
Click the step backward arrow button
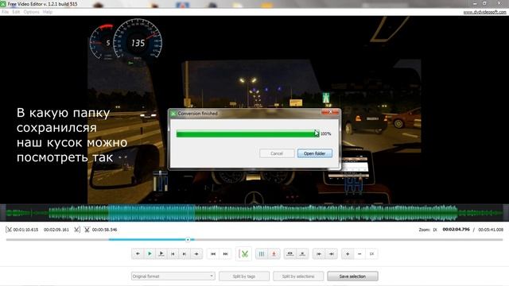(138, 254)
